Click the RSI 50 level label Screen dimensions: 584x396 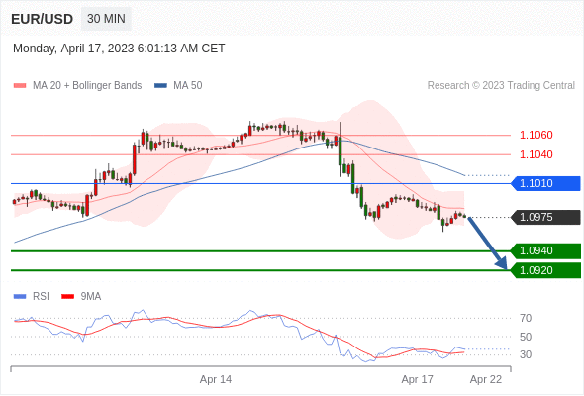click(526, 337)
